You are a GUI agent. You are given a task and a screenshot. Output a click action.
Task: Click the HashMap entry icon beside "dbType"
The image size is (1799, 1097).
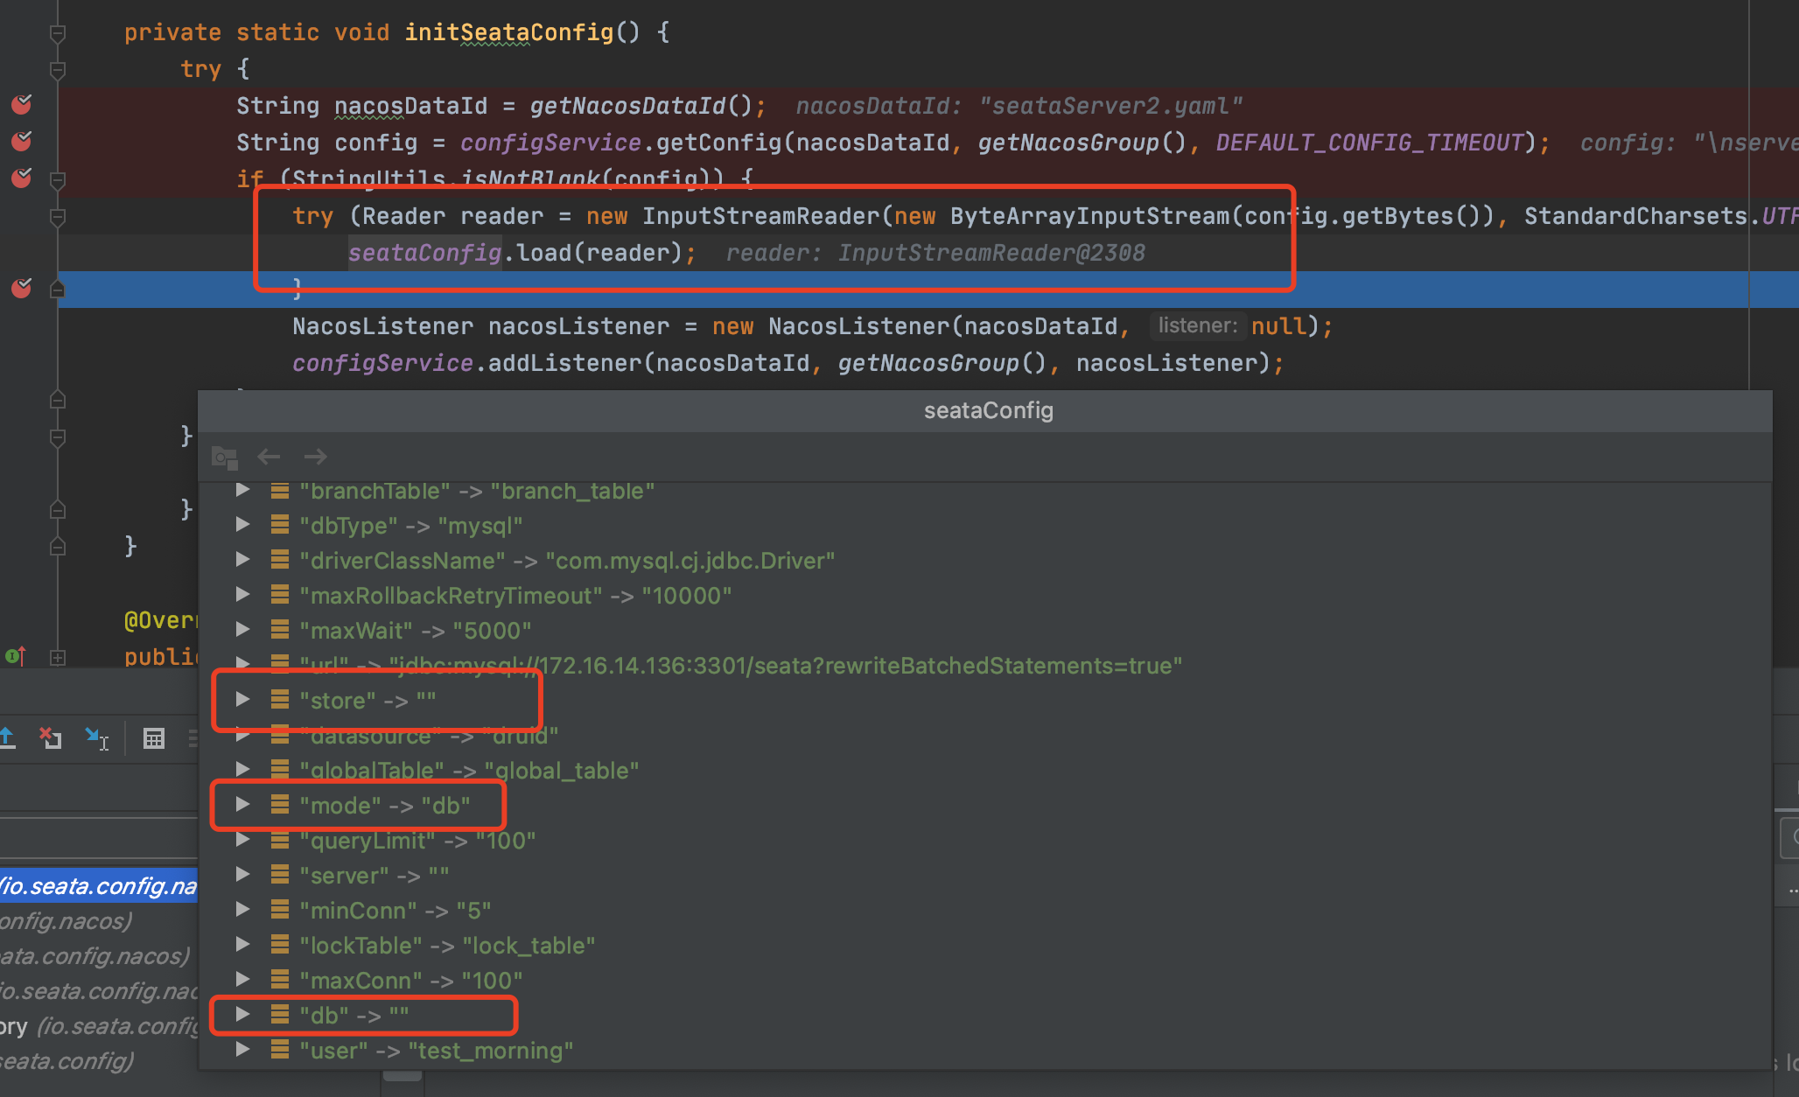pyautogui.click(x=280, y=525)
